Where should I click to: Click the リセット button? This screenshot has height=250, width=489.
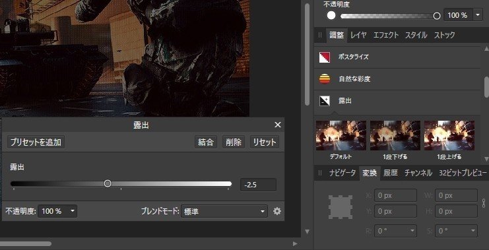(x=265, y=142)
